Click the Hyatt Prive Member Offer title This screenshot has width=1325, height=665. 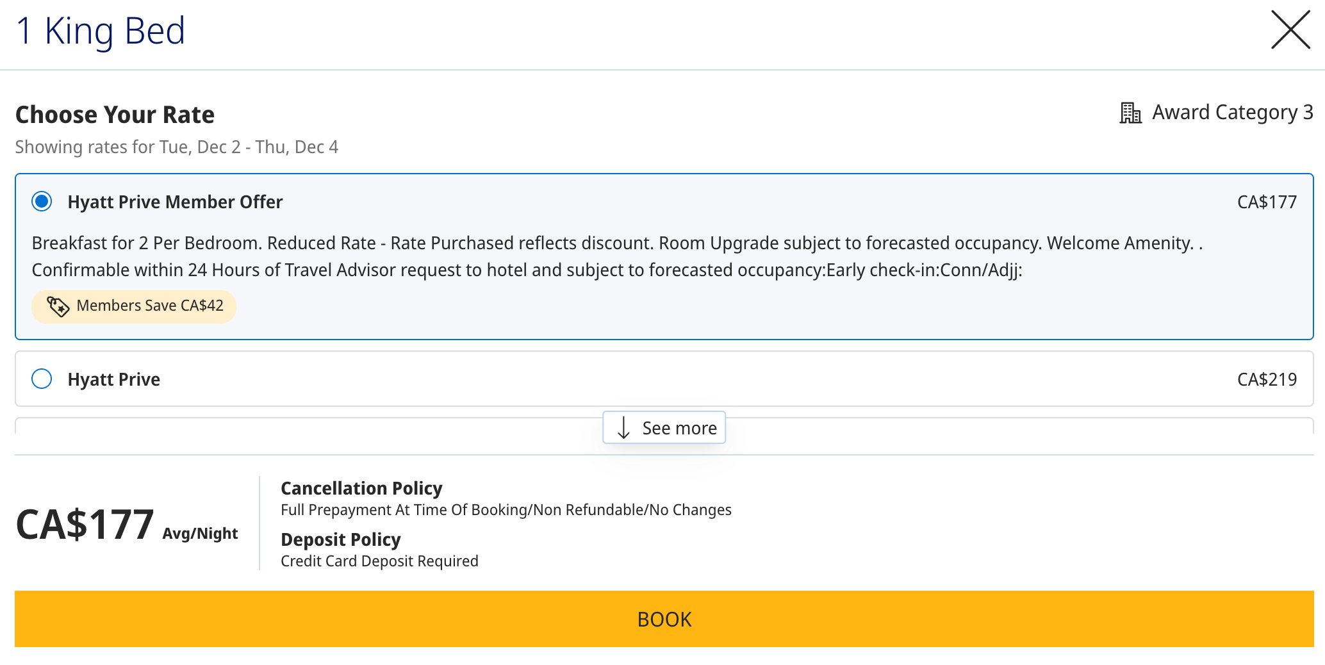coord(175,202)
